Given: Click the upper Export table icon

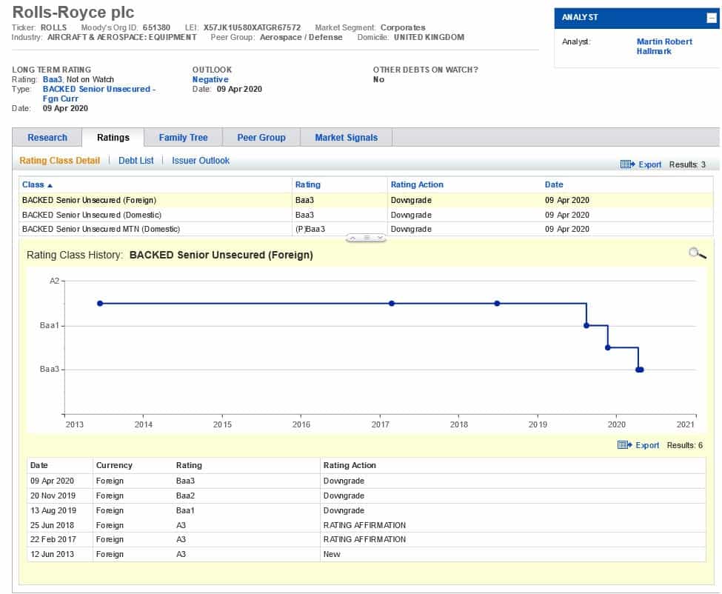Looking at the screenshot, I should [x=627, y=164].
